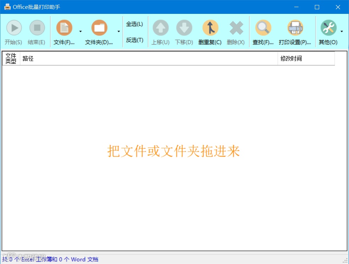Sort by 修改时间 column header

306,58
